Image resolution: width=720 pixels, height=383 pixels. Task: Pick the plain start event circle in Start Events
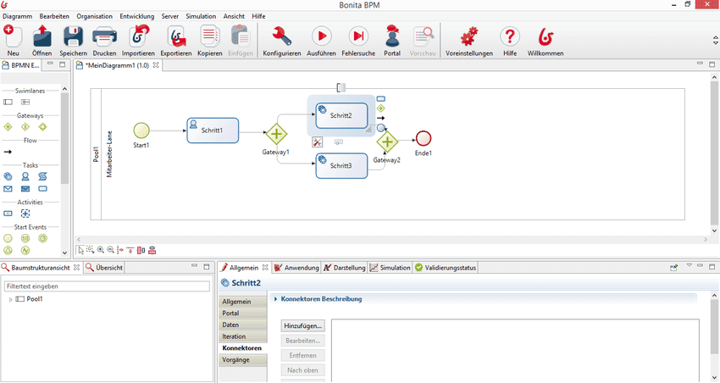click(x=8, y=238)
